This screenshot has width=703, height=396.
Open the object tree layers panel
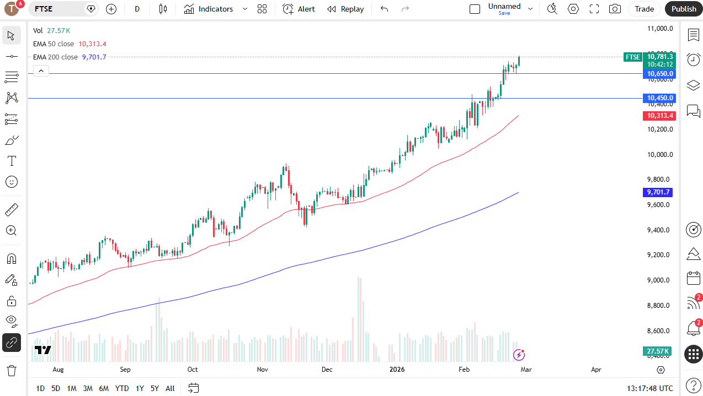pyautogui.click(x=694, y=85)
